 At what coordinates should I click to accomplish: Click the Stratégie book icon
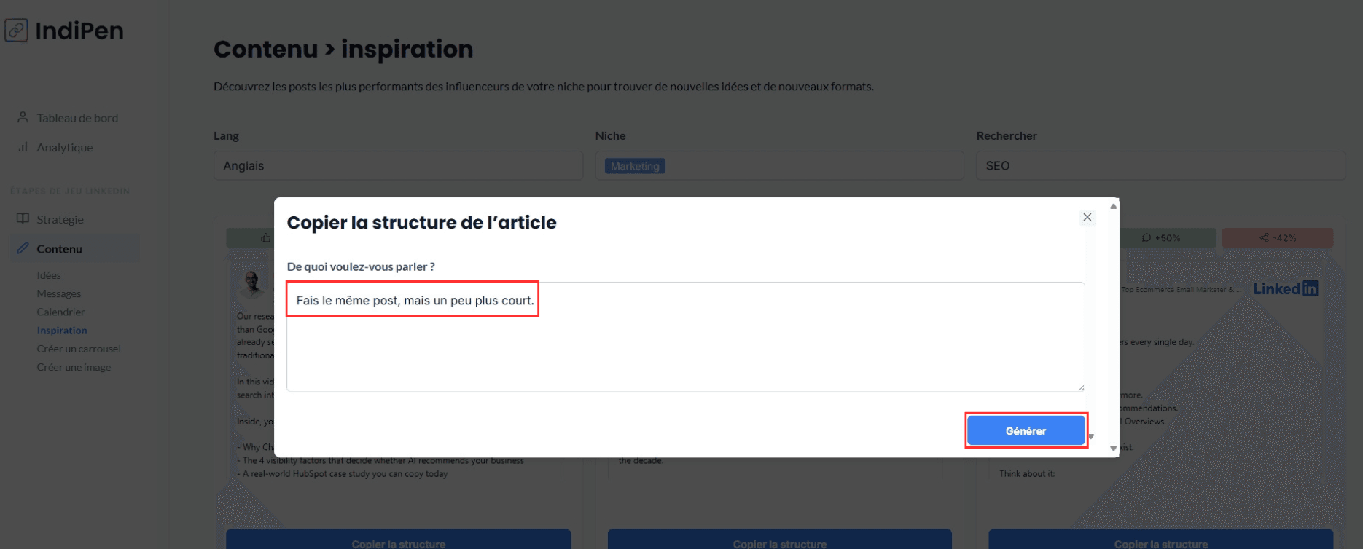23,219
